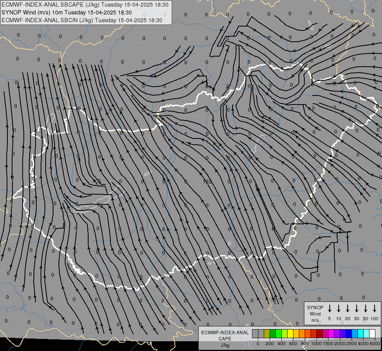Click the 30 m/s wind legend value
The image size is (382, 351).
[356, 319]
